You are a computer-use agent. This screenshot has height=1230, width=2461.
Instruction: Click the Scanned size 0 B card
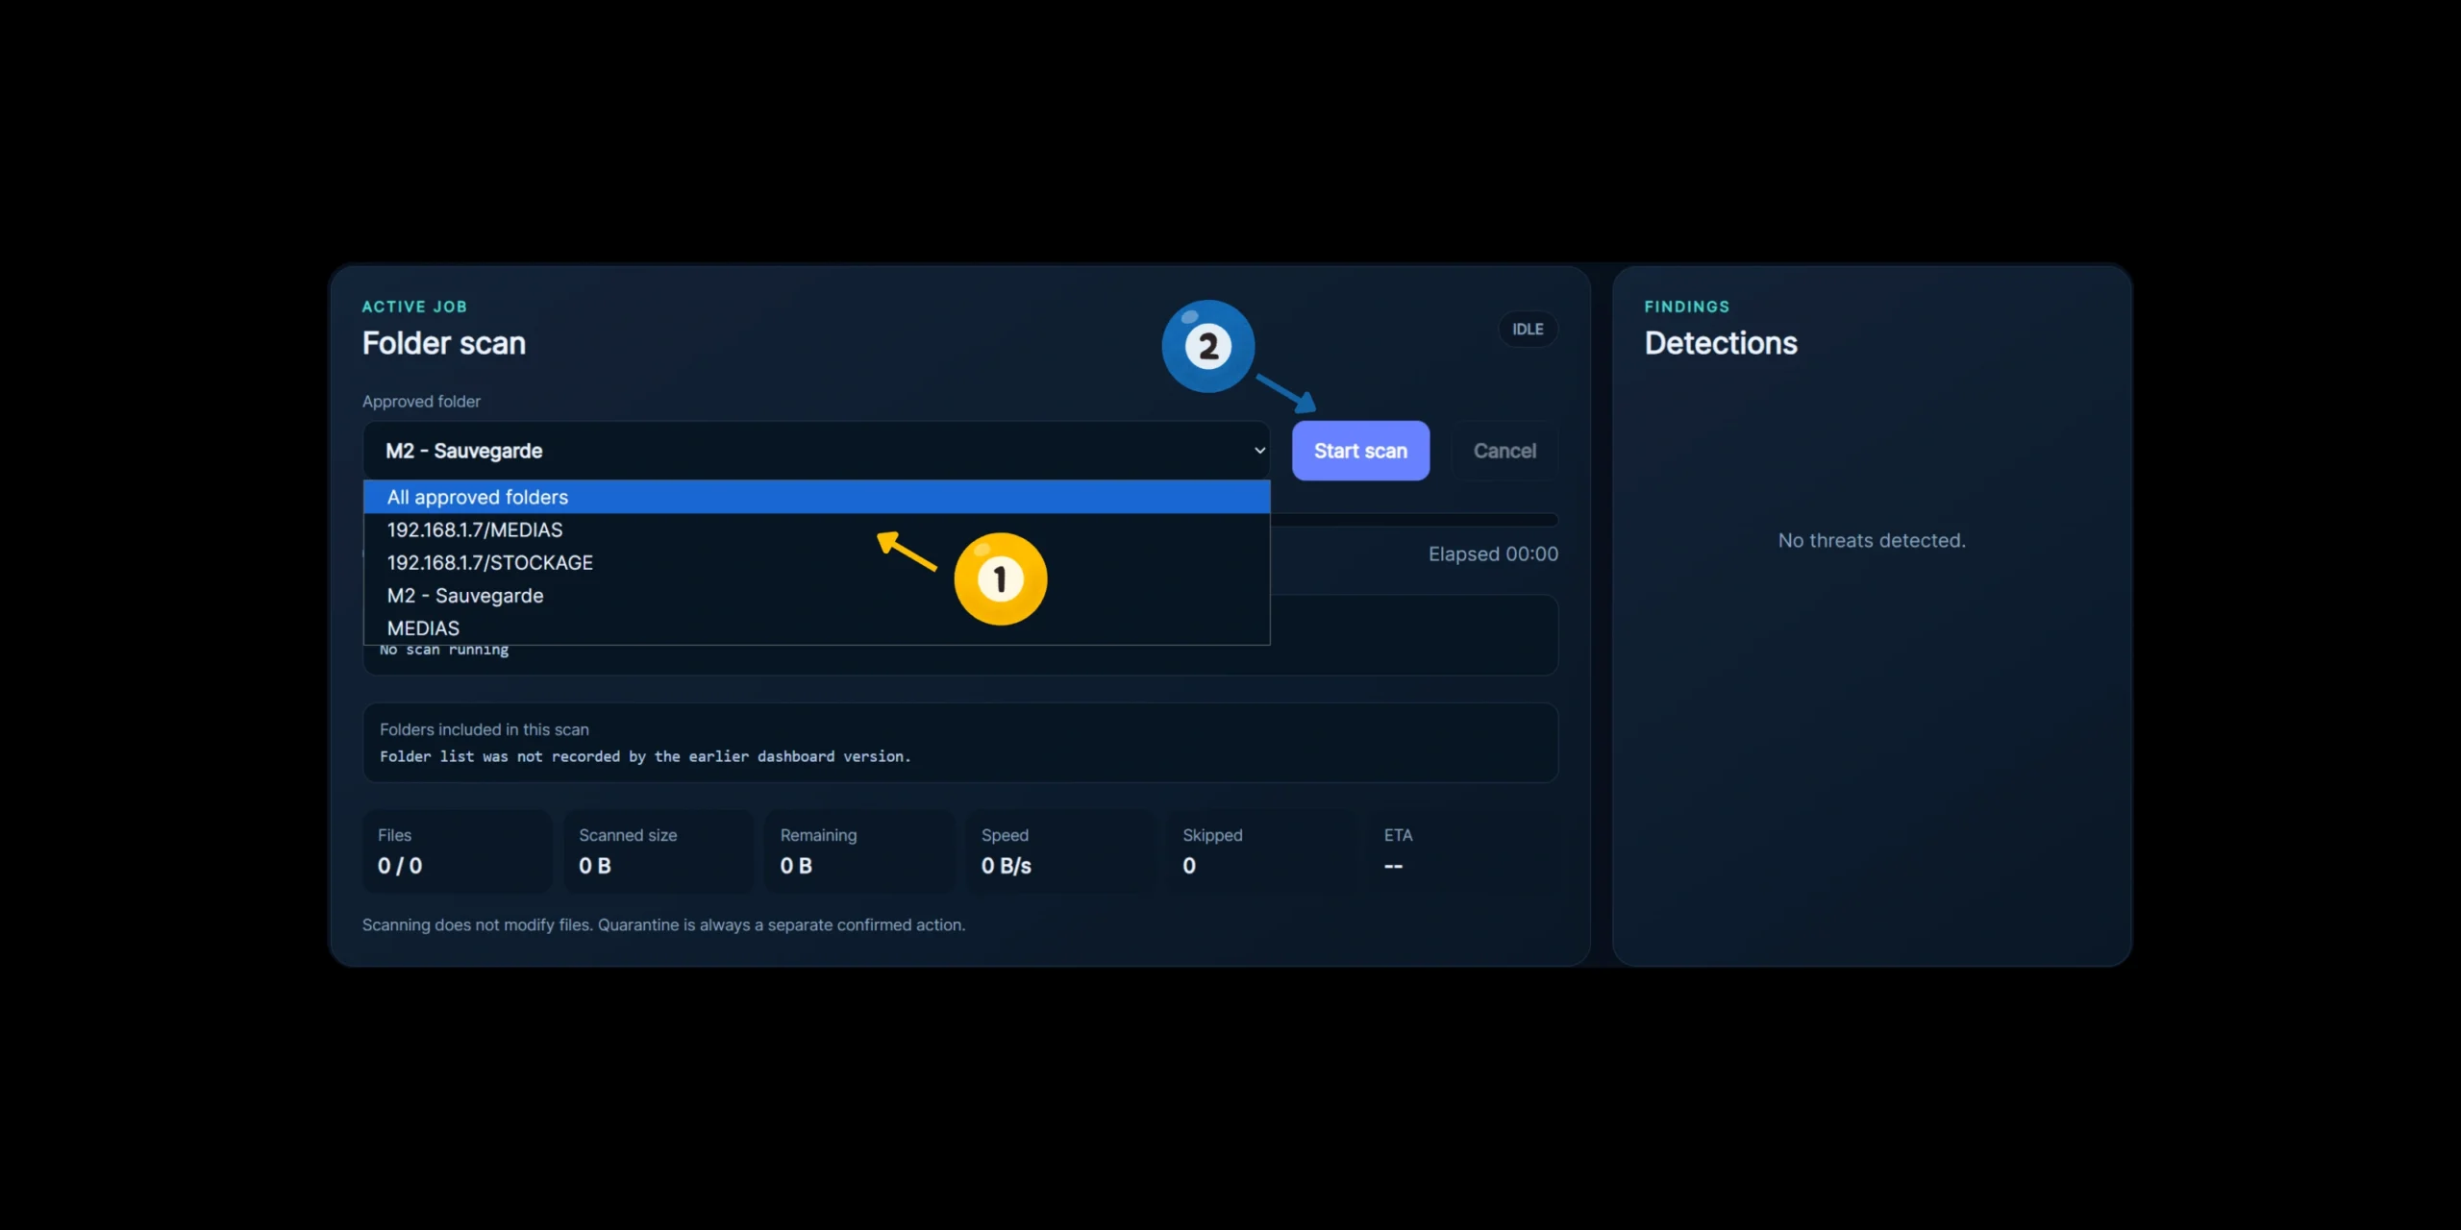pos(659,851)
